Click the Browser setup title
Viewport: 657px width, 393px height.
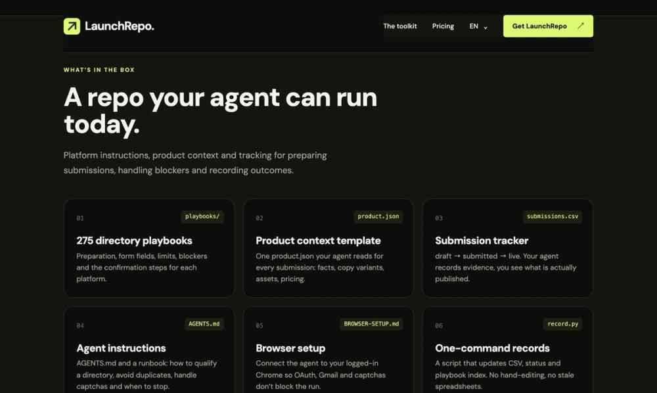290,348
